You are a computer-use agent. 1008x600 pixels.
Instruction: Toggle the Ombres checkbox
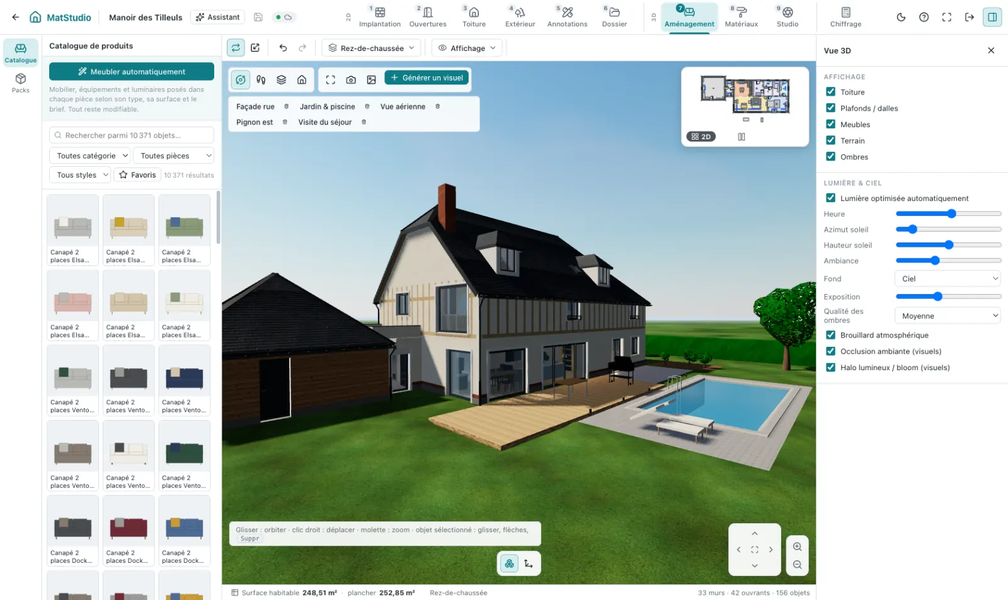pyautogui.click(x=831, y=157)
